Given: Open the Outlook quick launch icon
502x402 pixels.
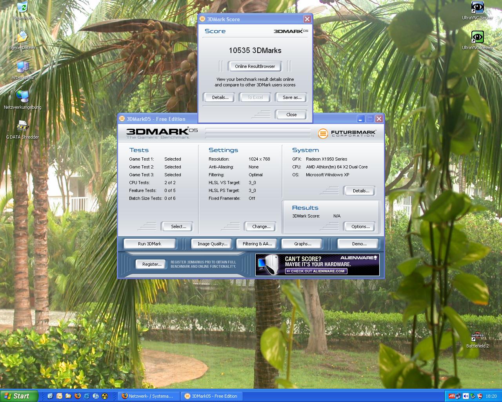Looking at the screenshot, I should pos(59,396).
